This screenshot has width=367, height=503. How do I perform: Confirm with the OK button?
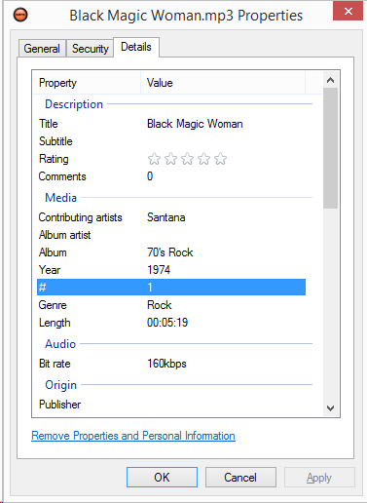[162, 478]
